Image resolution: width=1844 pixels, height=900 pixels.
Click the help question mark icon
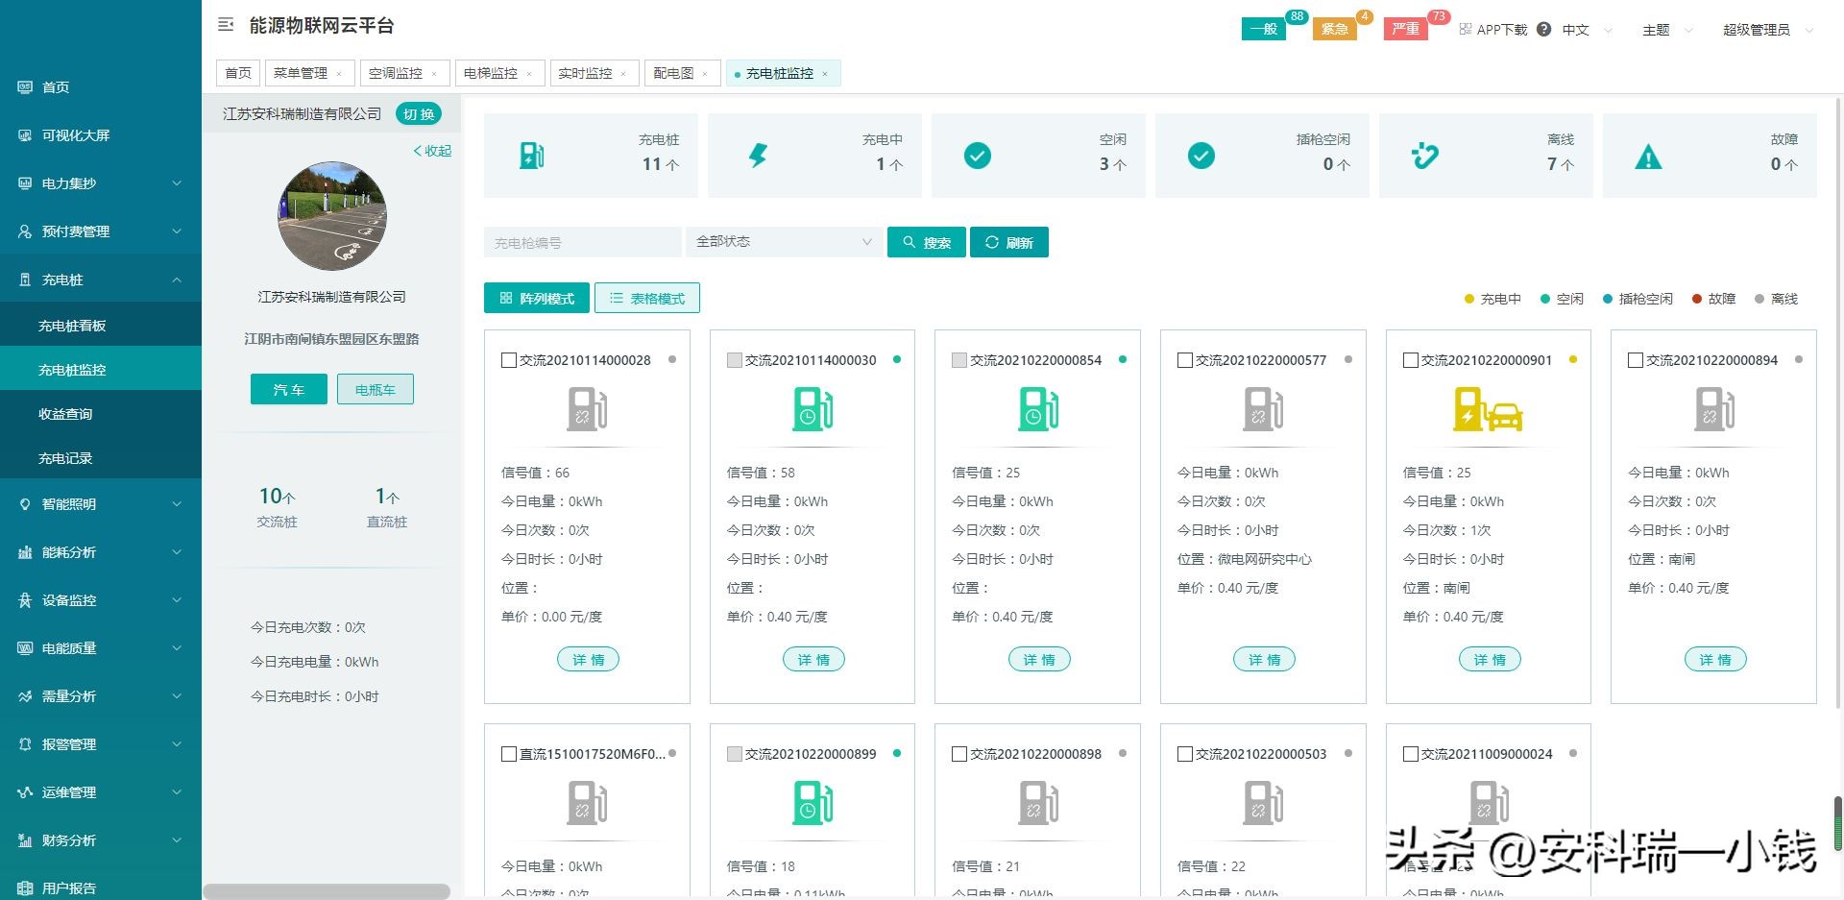click(1542, 29)
